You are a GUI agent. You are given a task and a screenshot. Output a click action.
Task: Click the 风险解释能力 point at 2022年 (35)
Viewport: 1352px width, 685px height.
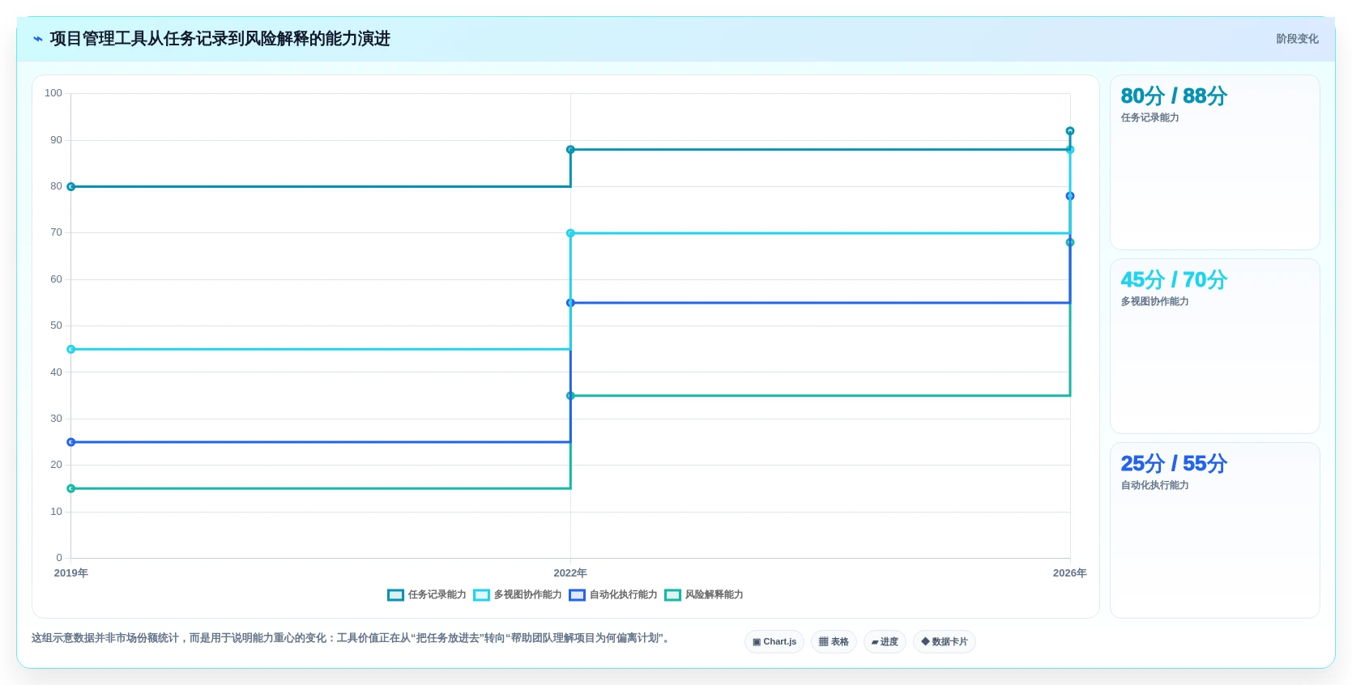pyautogui.click(x=570, y=396)
